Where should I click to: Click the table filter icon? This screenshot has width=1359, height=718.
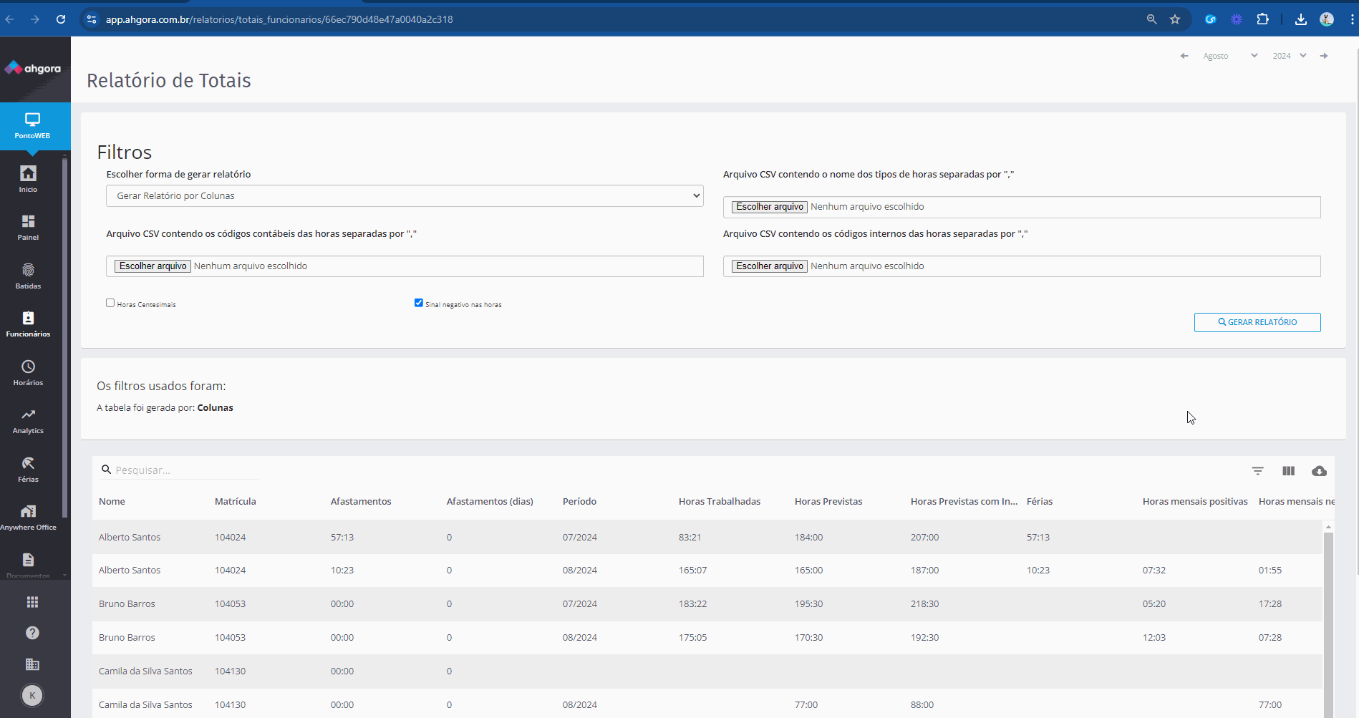coord(1257,471)
